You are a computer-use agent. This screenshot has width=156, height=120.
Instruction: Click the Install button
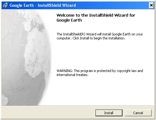[x=109, y=113]
